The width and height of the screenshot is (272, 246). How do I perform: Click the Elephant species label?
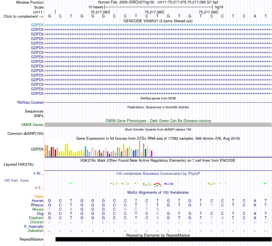tap(36, 218)
